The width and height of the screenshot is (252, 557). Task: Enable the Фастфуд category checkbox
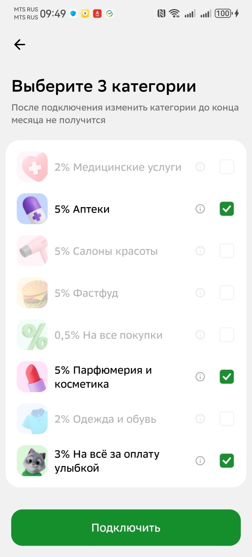coord(227,293)
